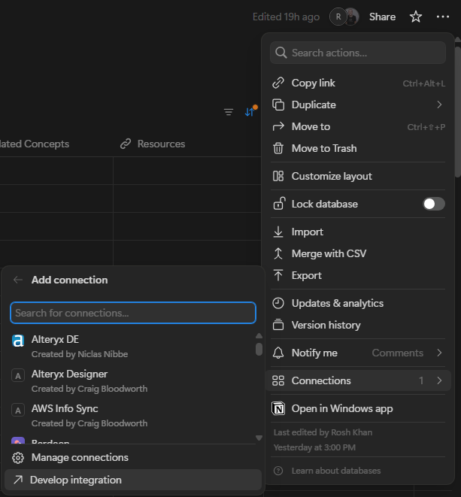
Task: Select Merge with CSV option
Action: tap(358, 253)
